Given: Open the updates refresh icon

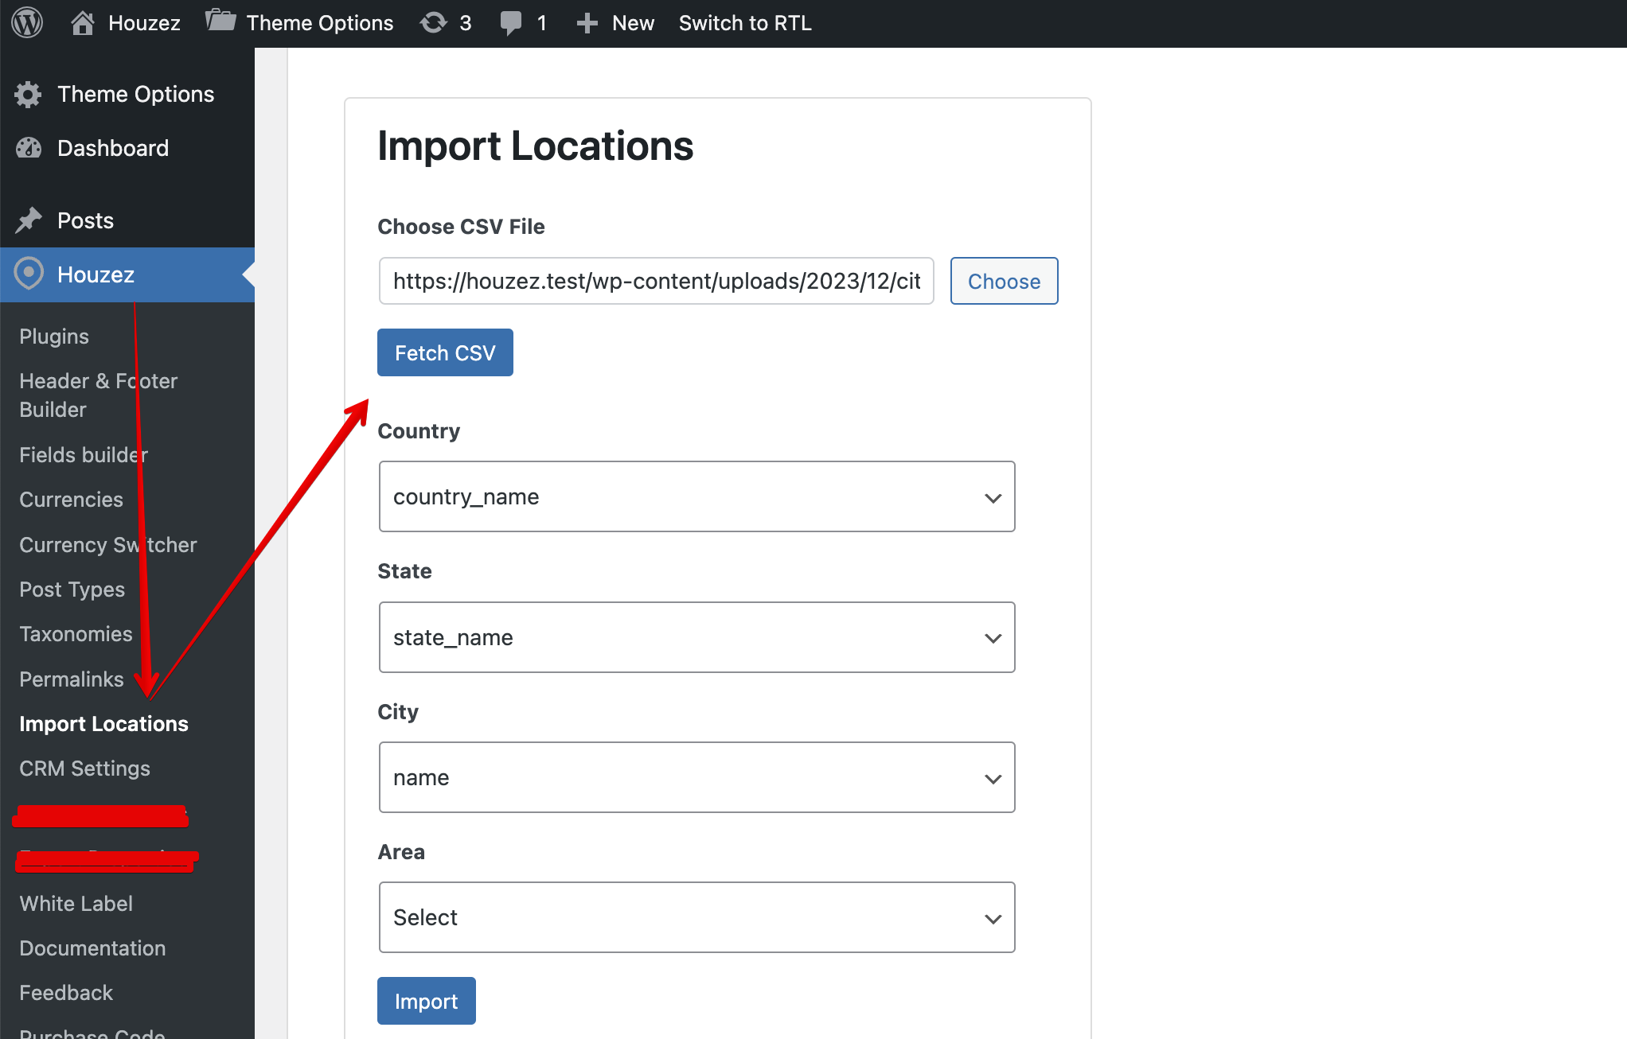Looking at the screenshot, I should tap(434, 23).
